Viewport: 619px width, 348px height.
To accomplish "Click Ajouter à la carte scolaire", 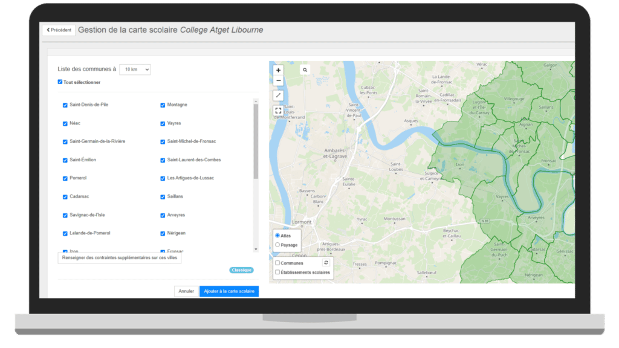I will (229, 291).
